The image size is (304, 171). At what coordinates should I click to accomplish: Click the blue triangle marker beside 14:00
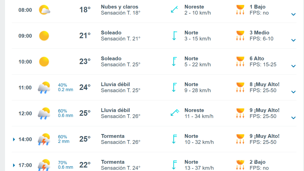coord(14,140)
